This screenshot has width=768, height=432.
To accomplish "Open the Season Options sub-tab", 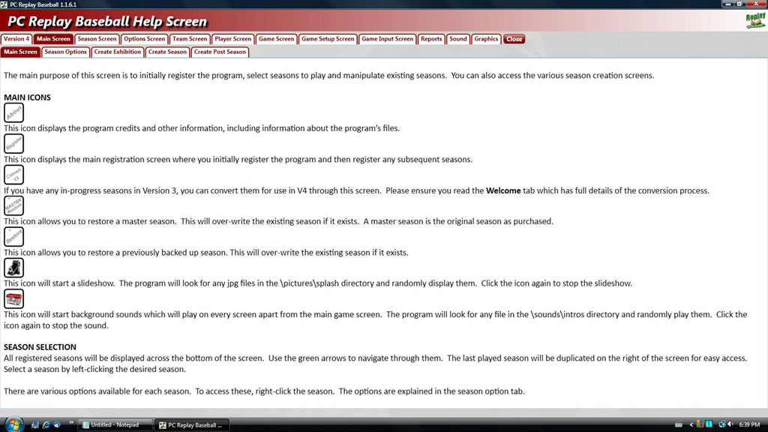I will (x=65, y=52).
